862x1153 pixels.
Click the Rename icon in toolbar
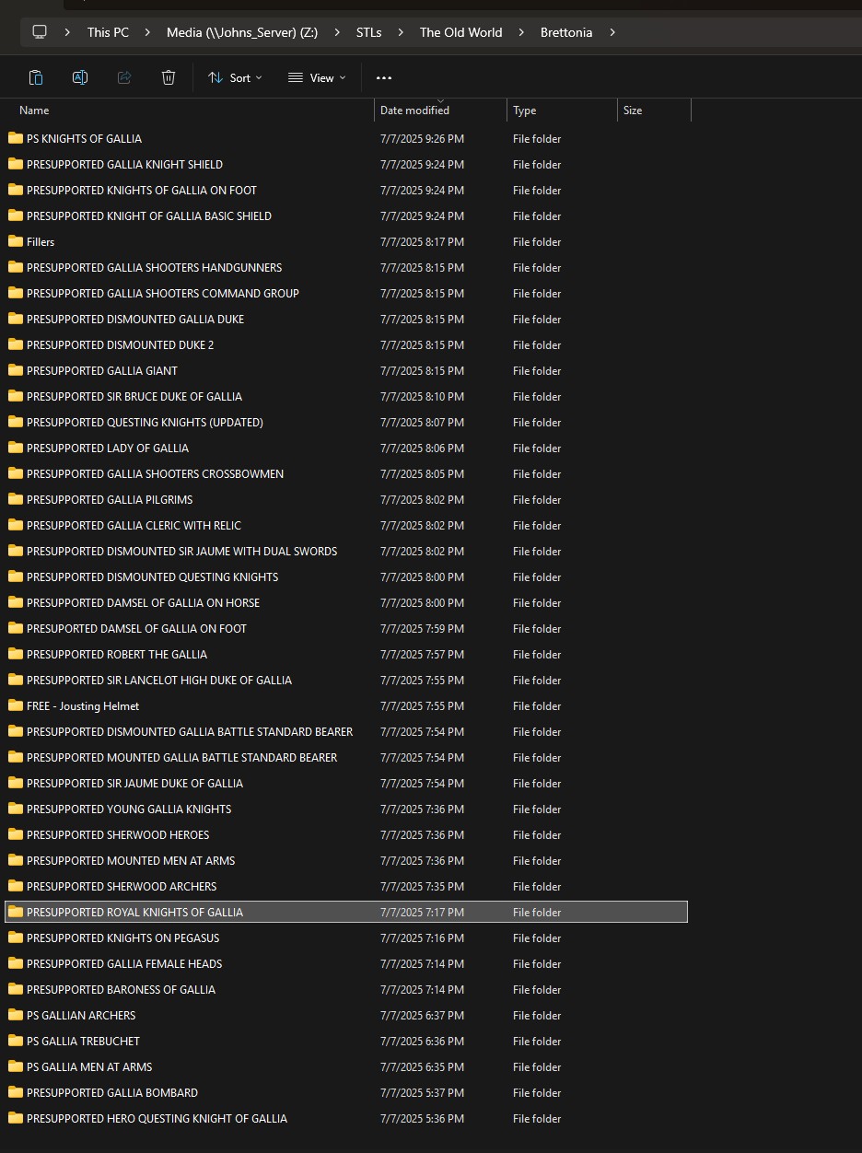point(80,77)
